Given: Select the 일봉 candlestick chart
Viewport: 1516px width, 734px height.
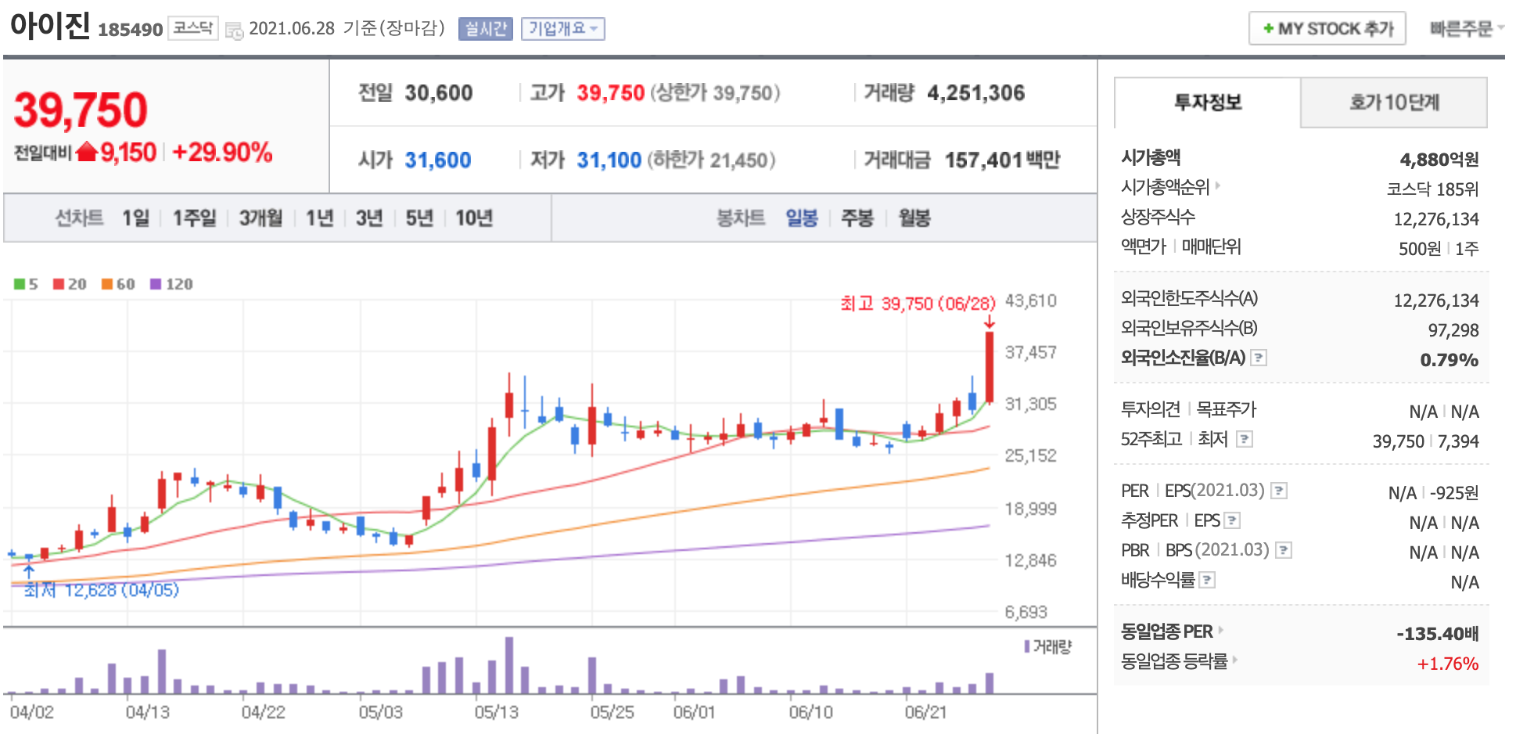Looking at the screenshot, I should point(802,218).
